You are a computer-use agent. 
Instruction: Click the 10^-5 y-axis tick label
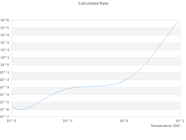5,102
